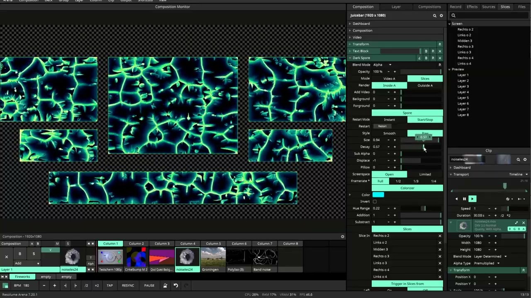Open clip Blend Mode Layer Determined dropdown
Screen dimensions: 531x298
(490, 256)
